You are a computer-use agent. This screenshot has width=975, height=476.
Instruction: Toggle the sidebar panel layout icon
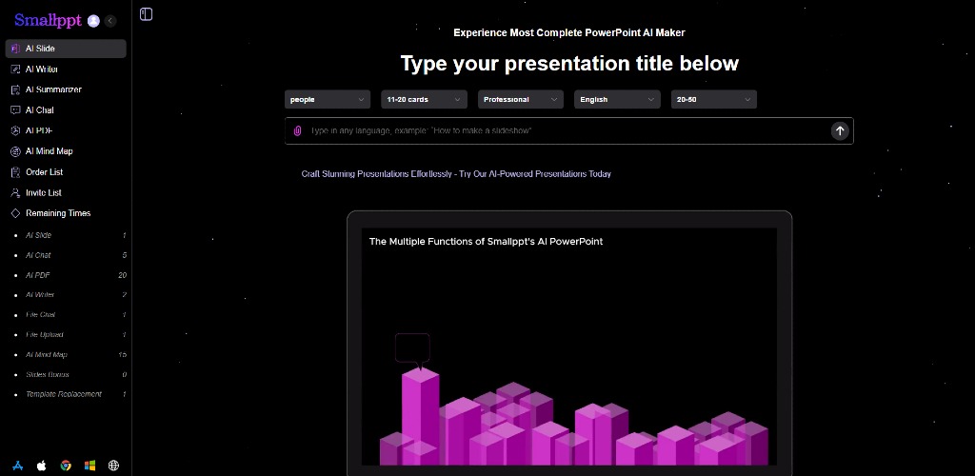point(146,13)
